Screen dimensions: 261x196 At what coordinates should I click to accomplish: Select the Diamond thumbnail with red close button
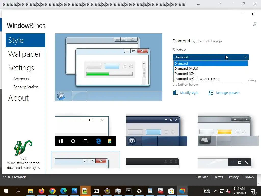[85, 160]
